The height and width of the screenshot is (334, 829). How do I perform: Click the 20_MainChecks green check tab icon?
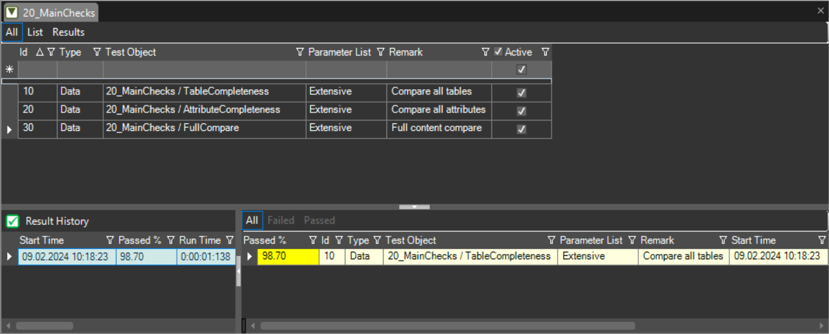[x=12, y=12]
